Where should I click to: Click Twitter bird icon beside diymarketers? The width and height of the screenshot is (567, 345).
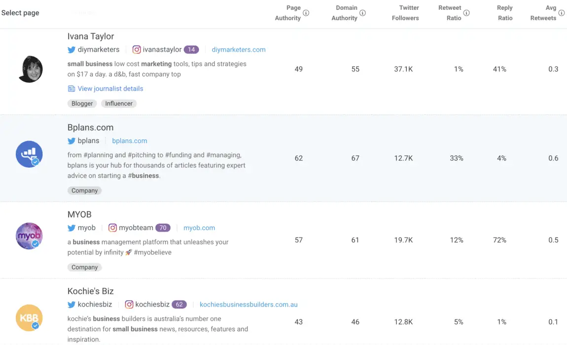pyautogui.click(x=71, y=50)
